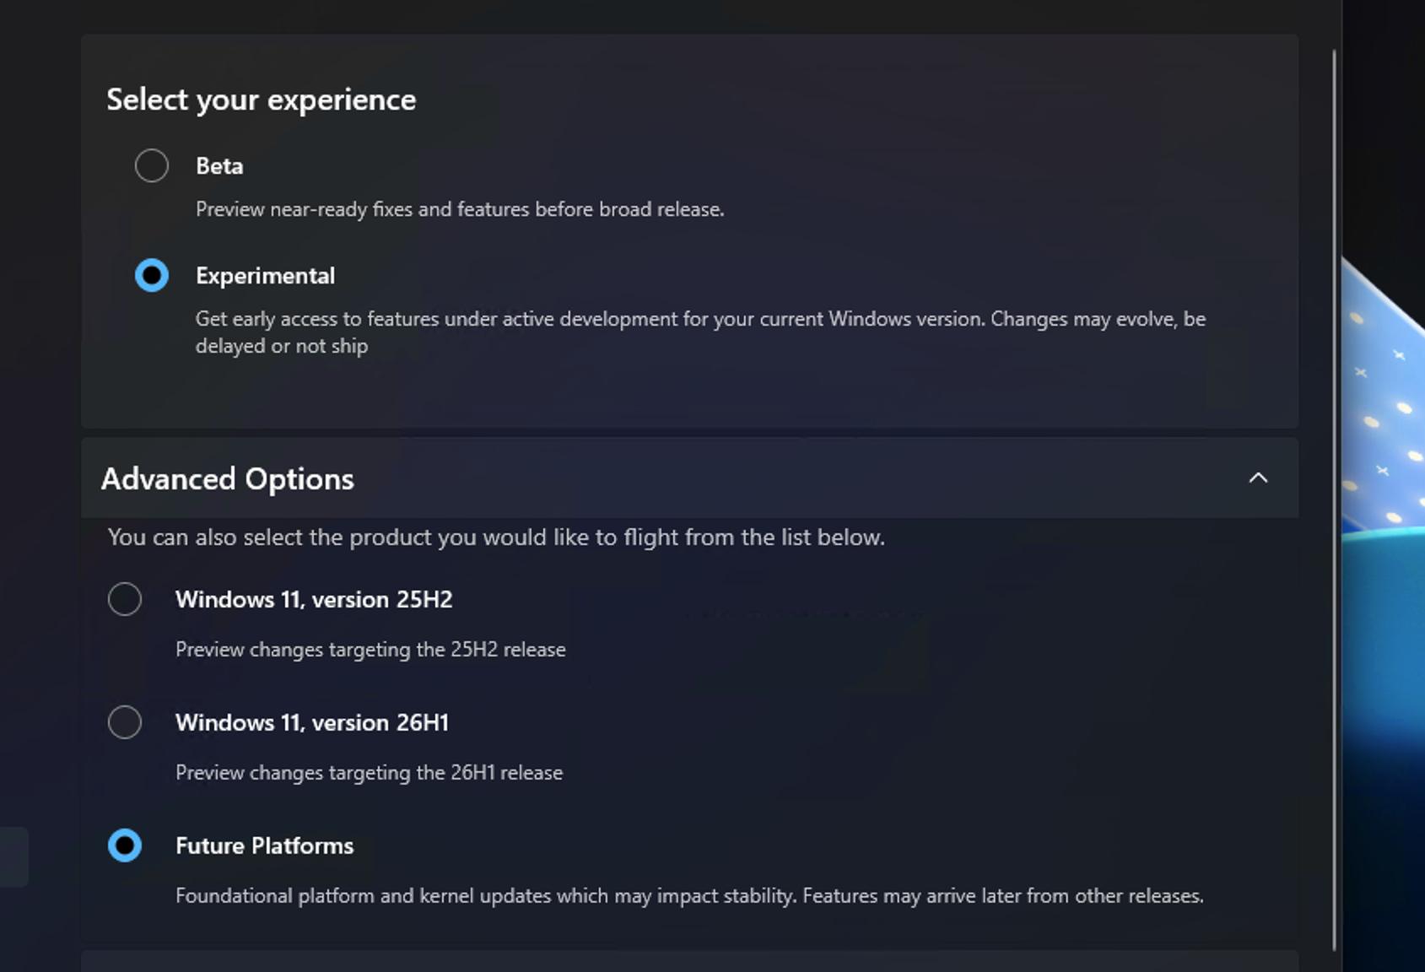This screenshot has height=972, width=1425.
Task: Click the "Experimental" label text
Action: pos(265,276)
